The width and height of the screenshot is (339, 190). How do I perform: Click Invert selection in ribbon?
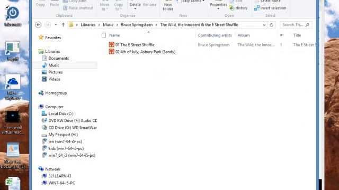coord(270,8)
